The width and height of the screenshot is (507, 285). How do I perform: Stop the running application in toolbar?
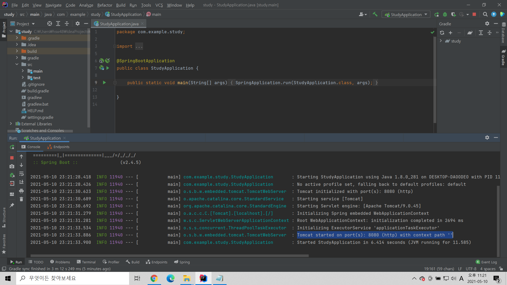click(x=474, y=15)
